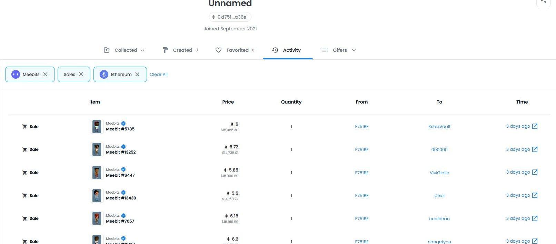This screenshot has height=244, width=556.
Task: Click the Meebit #13430 item name
Action: tap(121, 198)
